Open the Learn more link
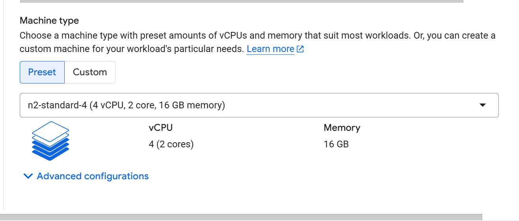519x221 pixels. (x=270, y=49)
